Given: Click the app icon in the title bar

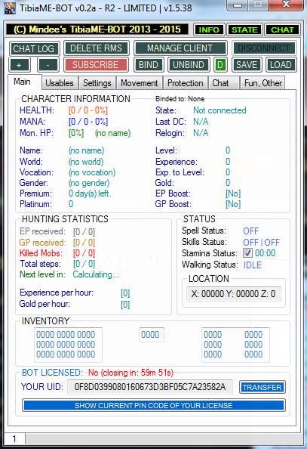Looking at the screenshot, I should coord(10,8).
